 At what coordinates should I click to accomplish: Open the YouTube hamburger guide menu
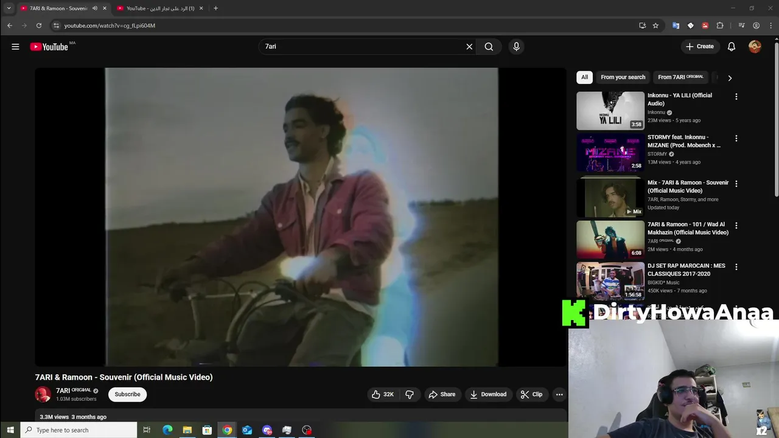click(15, 46)
